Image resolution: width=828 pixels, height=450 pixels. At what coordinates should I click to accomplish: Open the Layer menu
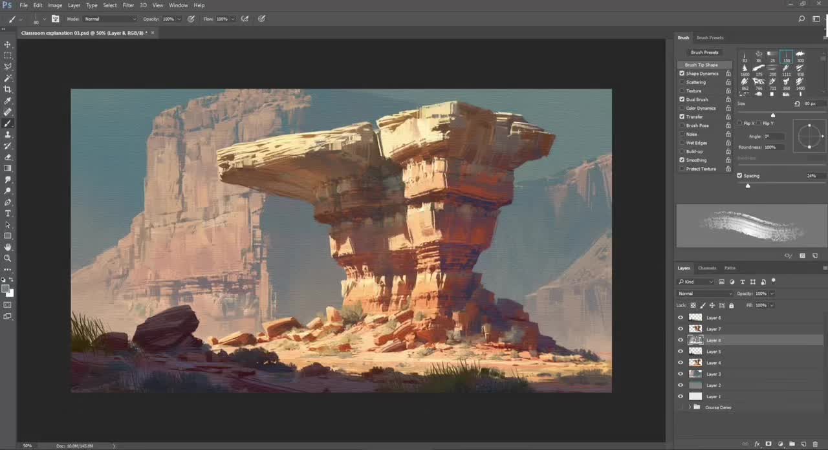(74, 5)
